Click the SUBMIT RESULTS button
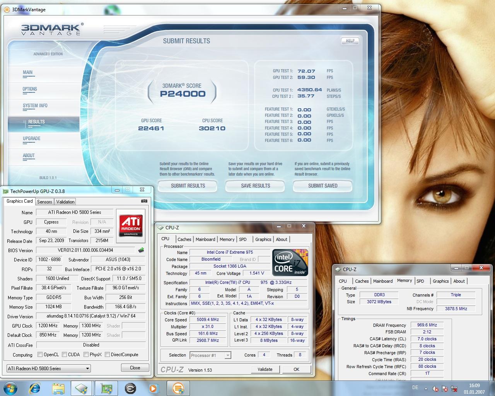Screen dimensions: 495x396 tap(188, 186)
